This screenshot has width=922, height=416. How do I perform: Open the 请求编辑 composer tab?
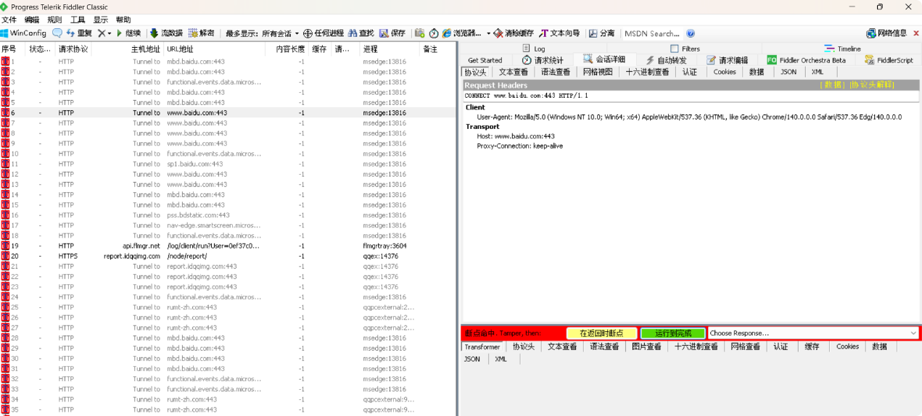[727, 60]
